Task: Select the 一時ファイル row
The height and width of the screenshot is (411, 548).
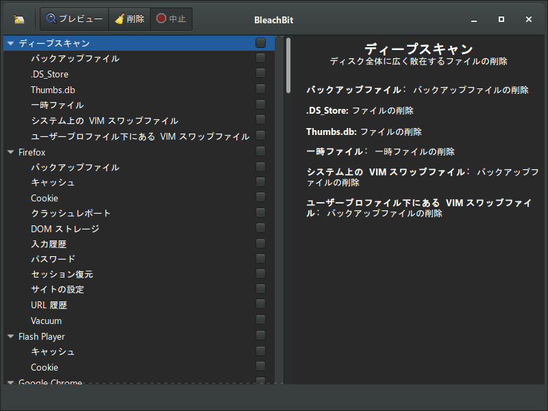Action: click(139, 105)
